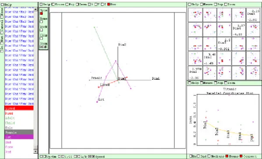Click the first C/CC rotation button
The image size is (262, 159).
pyautogui.click(x=59, y=156)
